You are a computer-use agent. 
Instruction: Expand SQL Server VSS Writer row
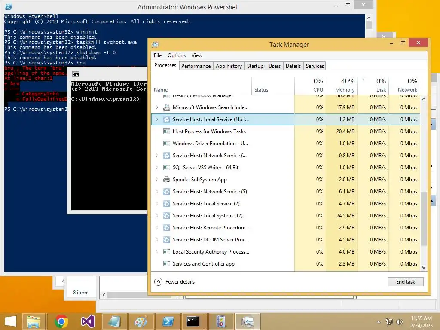pos(157,168)
